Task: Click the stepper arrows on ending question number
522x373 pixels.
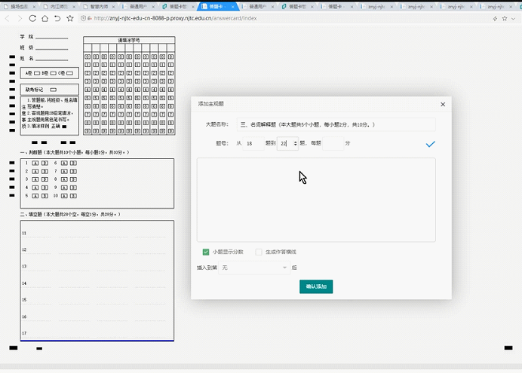Action: (x=295, y=143)
